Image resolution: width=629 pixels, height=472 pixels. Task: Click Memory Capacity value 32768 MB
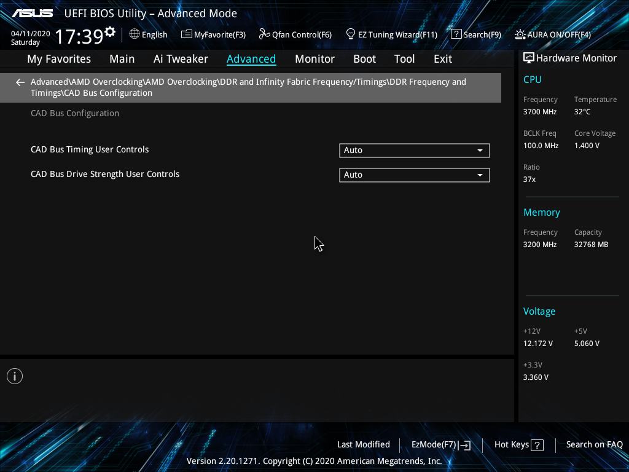[592, 245]
